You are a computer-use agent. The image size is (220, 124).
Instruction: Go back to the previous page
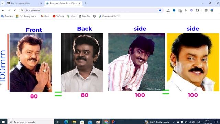pyautogui.click(x=3, y=10)
